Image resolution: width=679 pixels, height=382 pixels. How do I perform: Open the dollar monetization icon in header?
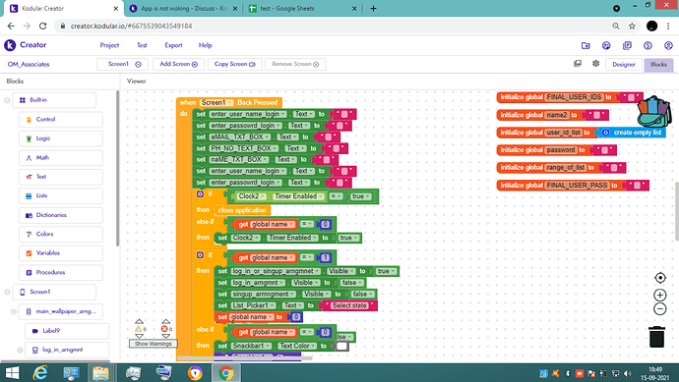click(x=648, y=45)
